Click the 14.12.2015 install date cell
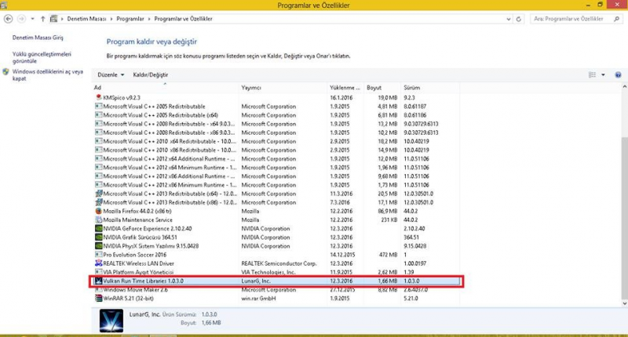This screenshot has width=628, height=337. (x=341, y=255)
